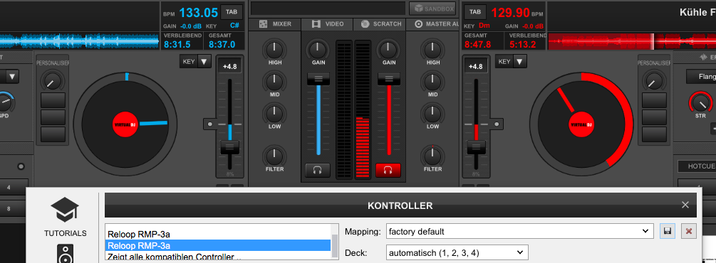Save the controller mapping with disk icon
716x263 pixels.
(x=667, y=231)
